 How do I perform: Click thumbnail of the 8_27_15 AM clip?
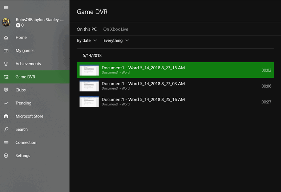tap(89, 70)
